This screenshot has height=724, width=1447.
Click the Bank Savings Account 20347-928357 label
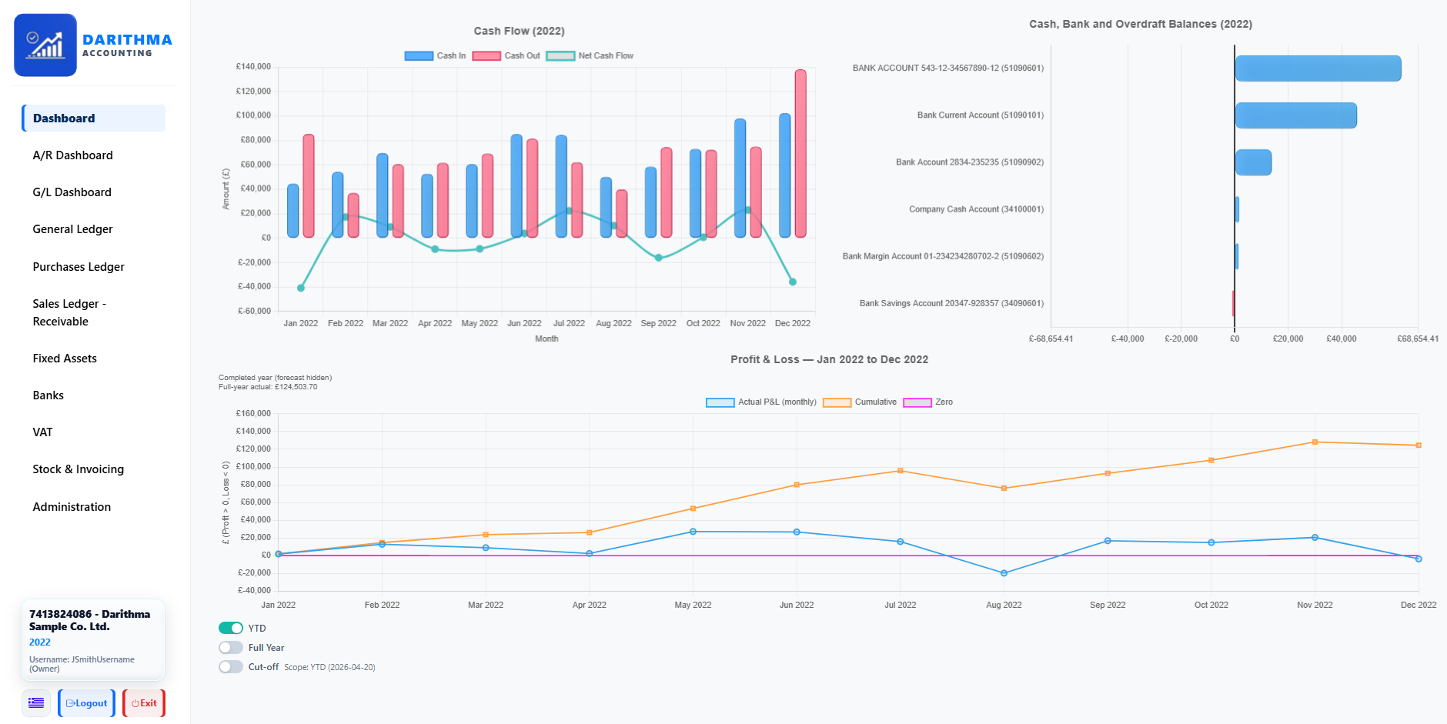pos(951,303)
